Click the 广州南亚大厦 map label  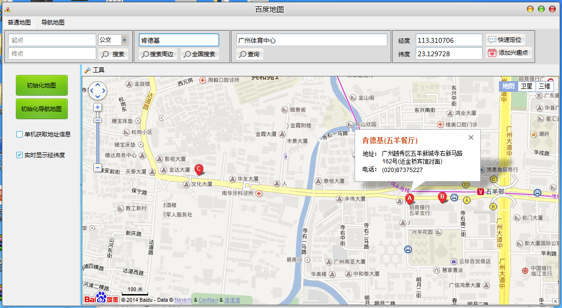click(x=349, y=261)
